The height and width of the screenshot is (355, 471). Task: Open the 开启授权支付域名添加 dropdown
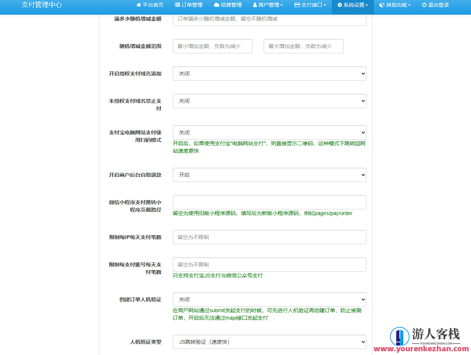point(269,74)
